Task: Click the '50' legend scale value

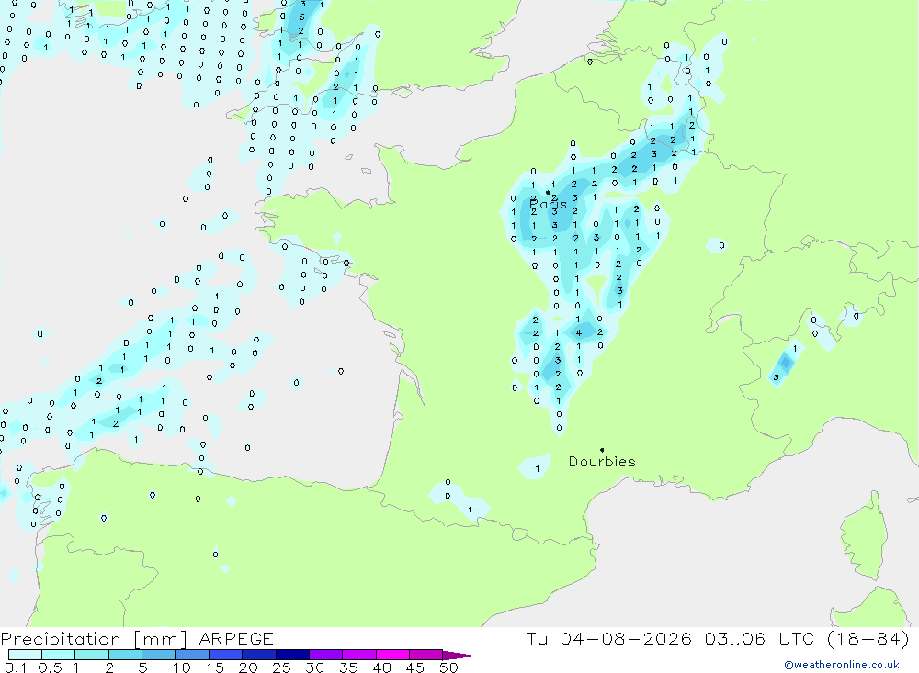Action: pyautogui.click(x=449, y=667)
